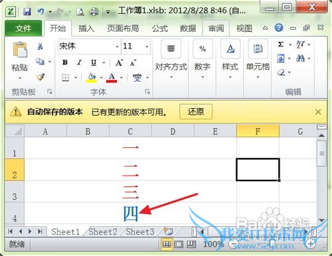Click the AutoSum sigma icon
The image size is (332, 256).
(x=281, y=44)
